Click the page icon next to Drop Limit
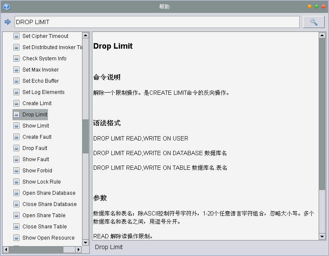The width and height of the screenshot is (329, 256). [x=16, y=114]
